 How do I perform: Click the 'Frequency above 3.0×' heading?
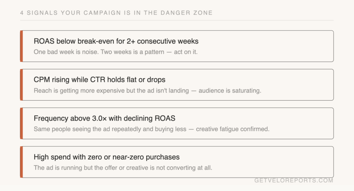pos(104,118)
